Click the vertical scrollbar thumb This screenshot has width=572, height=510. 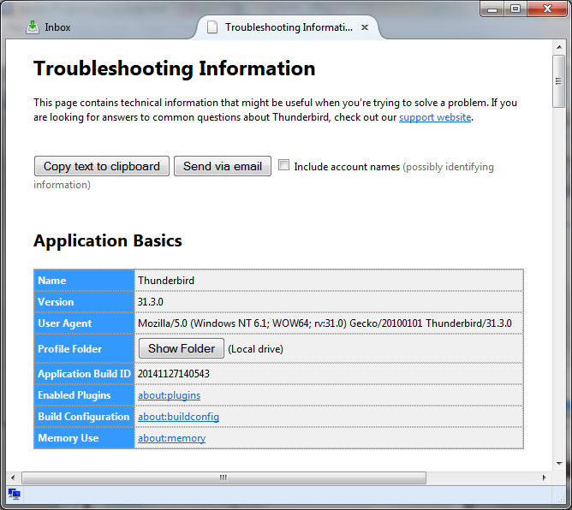pyautogui.click(x=558, y=81)
